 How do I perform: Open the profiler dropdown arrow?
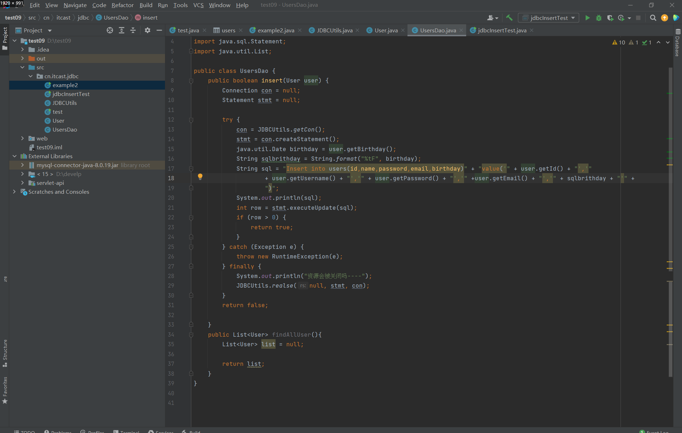(629, 18)
